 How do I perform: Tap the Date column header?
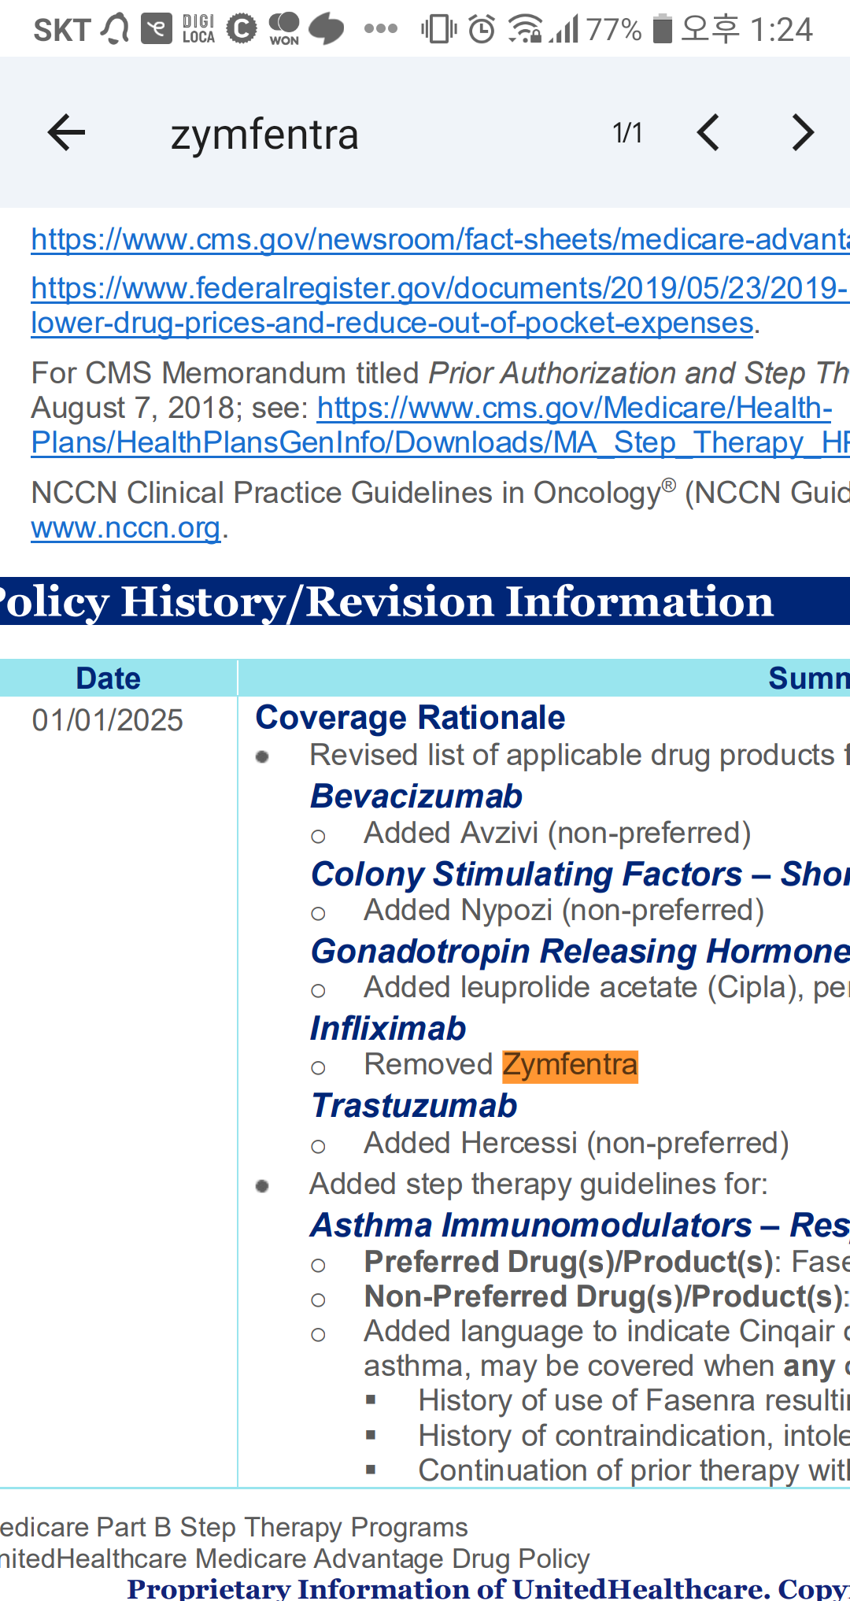click(108, 678)
